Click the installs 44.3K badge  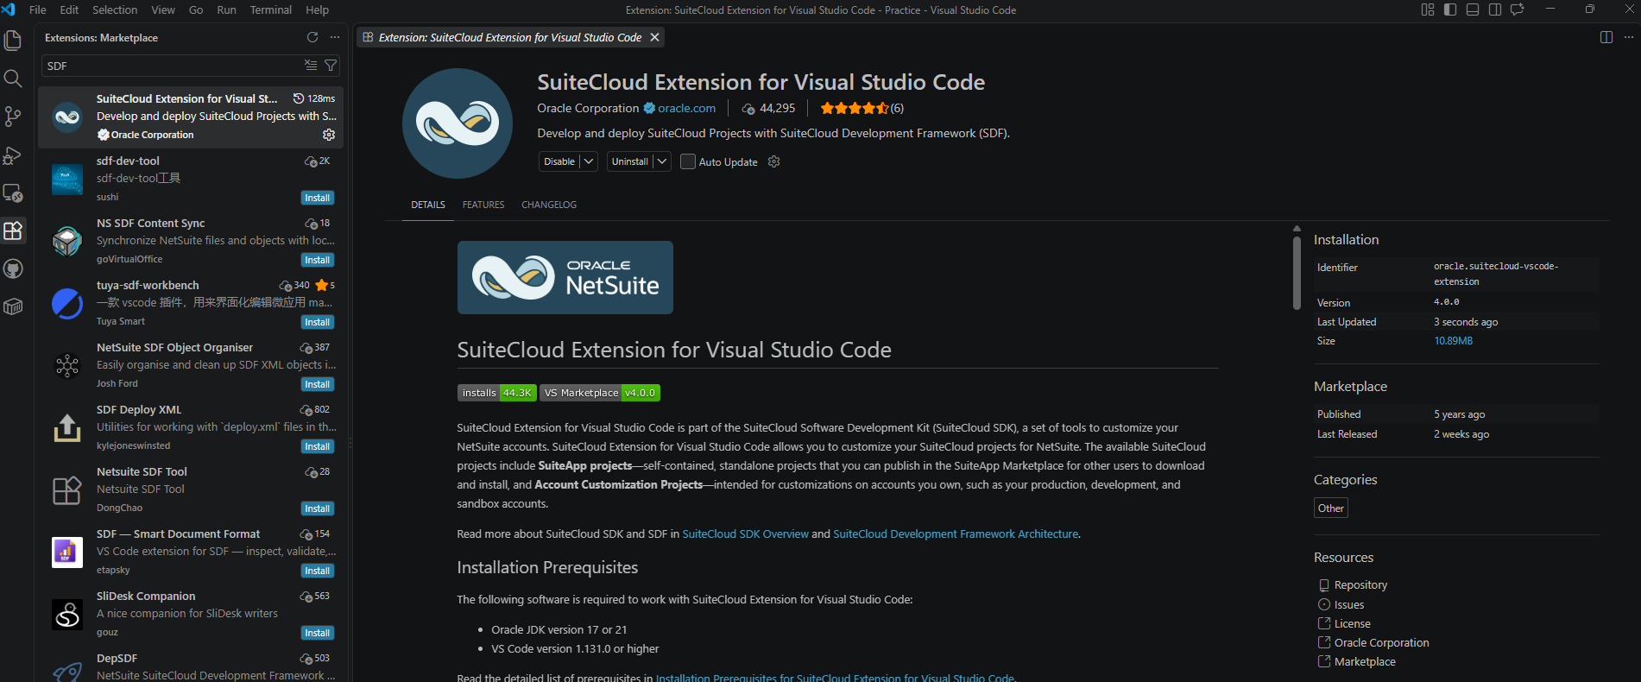pos(496,393)
